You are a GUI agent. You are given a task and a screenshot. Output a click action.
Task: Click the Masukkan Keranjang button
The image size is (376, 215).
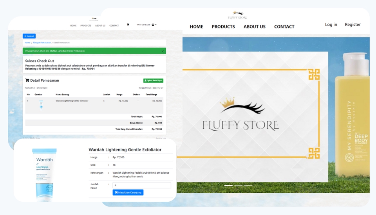coord(128,192)
